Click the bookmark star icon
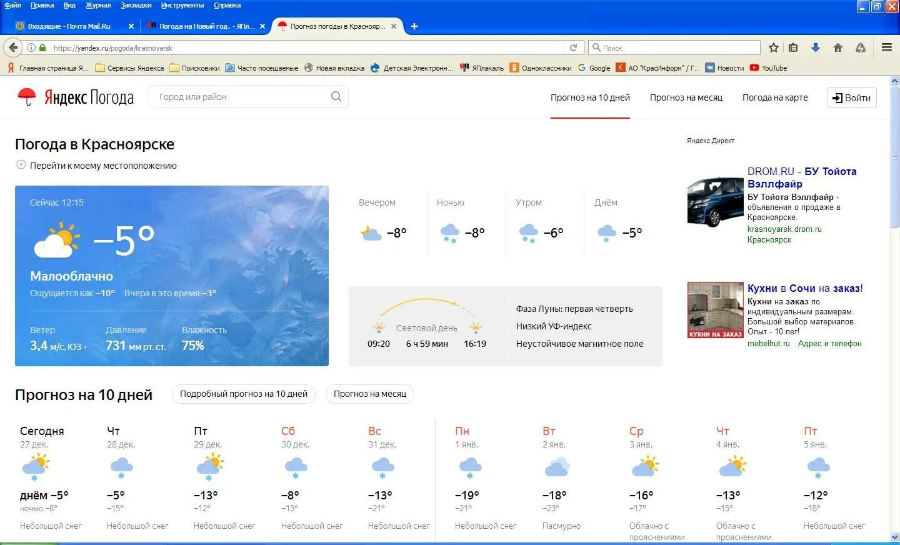900x545 pixels. coord(773,47)
